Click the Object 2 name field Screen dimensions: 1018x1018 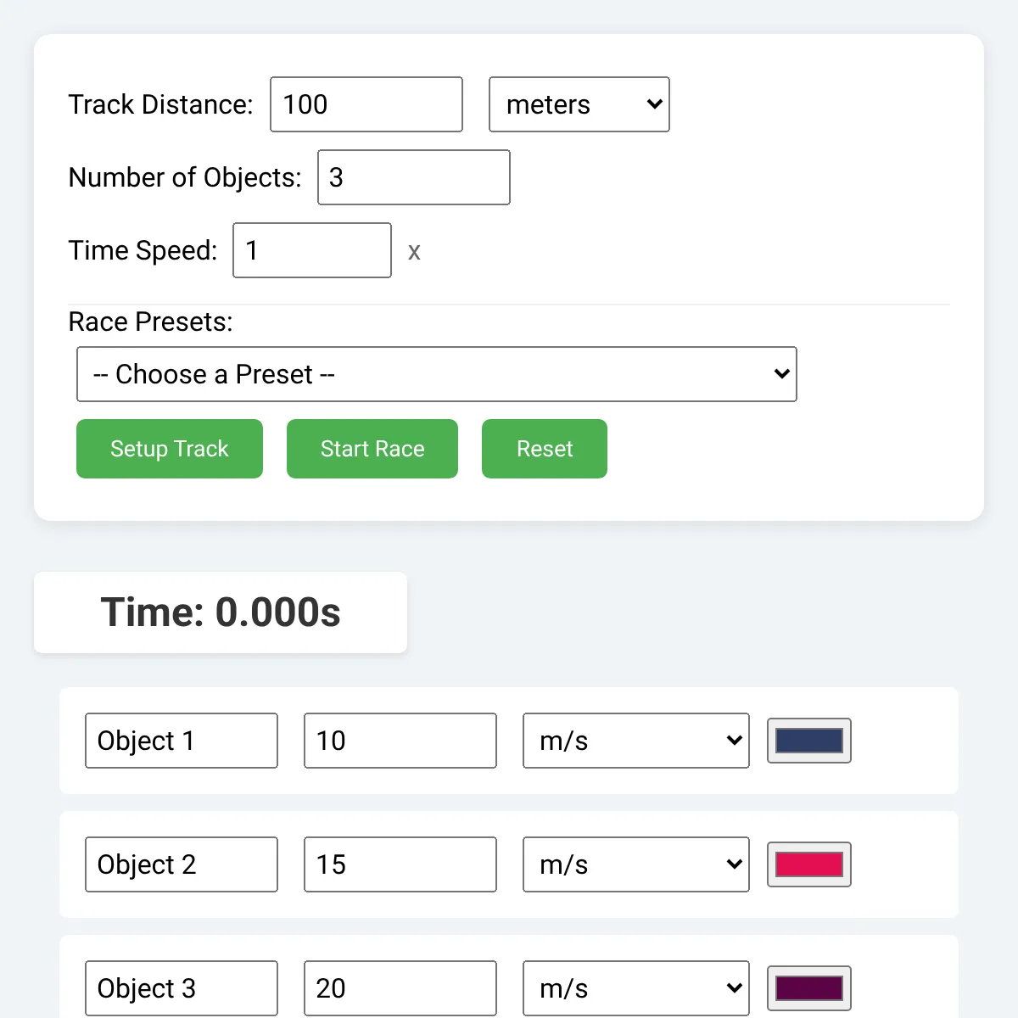coord(182,864)
